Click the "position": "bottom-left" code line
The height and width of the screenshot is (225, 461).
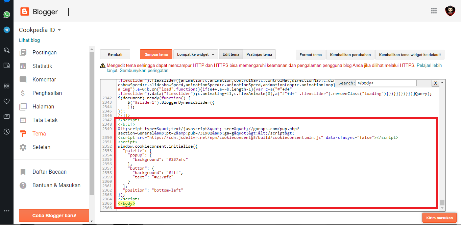(153, 190)
